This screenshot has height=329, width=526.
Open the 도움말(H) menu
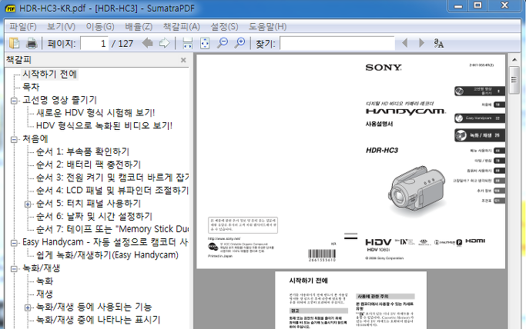[x=267, y=26]
